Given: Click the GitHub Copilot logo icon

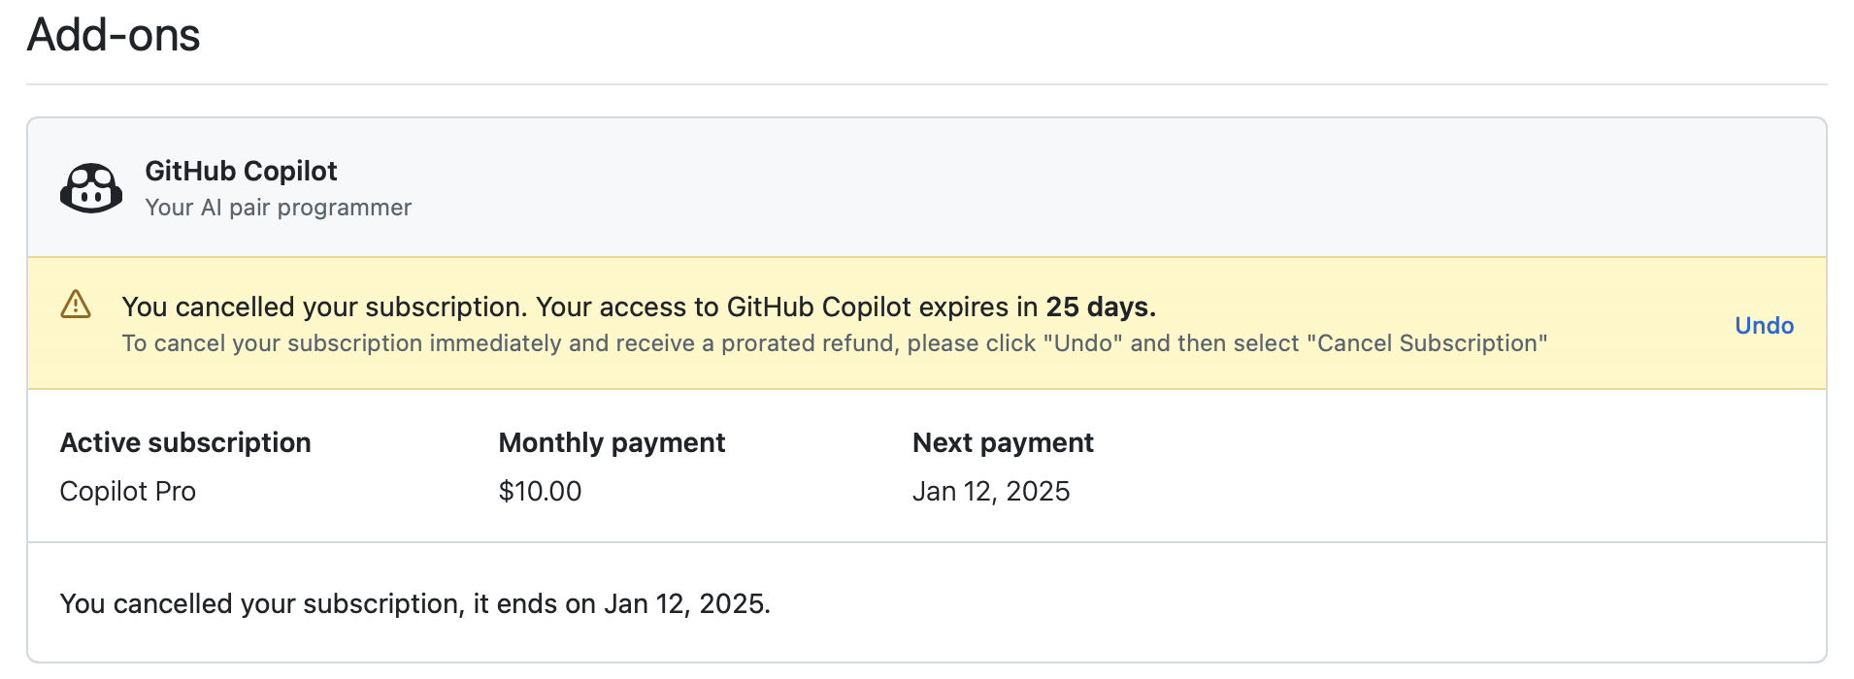Looking at the screenshot, I should pyautogui.click(x=91, y=188).
